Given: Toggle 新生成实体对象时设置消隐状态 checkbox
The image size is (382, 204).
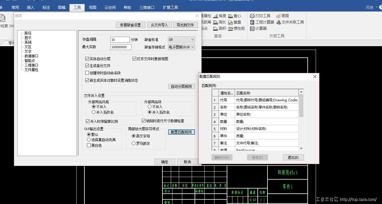Looking at the screenshot, I should click(x=87, y=80).
